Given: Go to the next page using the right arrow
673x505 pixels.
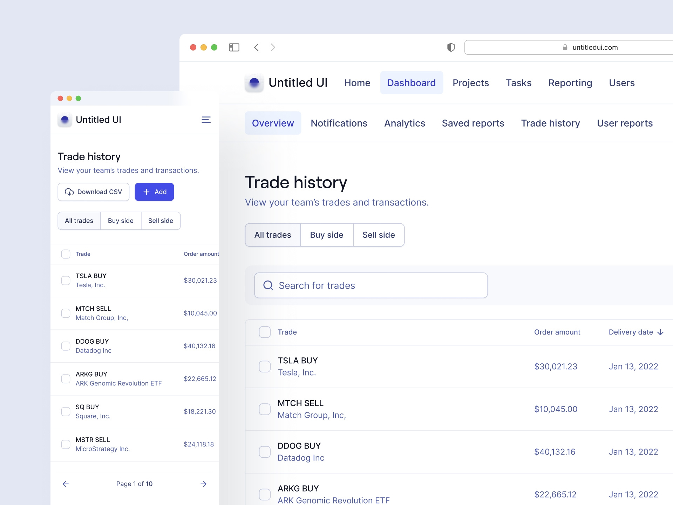Looking at the screenshot, I should [204, 484].
